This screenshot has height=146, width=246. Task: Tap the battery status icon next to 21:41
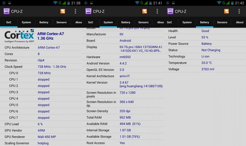(x=150, y=3)
